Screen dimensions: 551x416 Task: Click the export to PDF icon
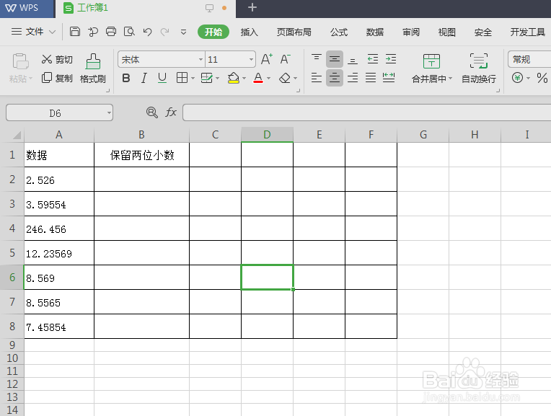coord(93,32)
